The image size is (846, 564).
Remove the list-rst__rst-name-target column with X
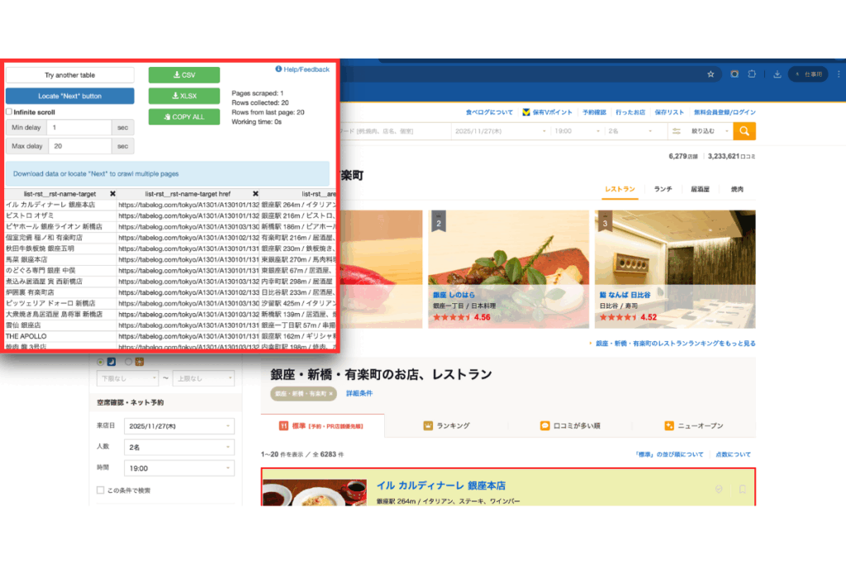coord(112,193)
